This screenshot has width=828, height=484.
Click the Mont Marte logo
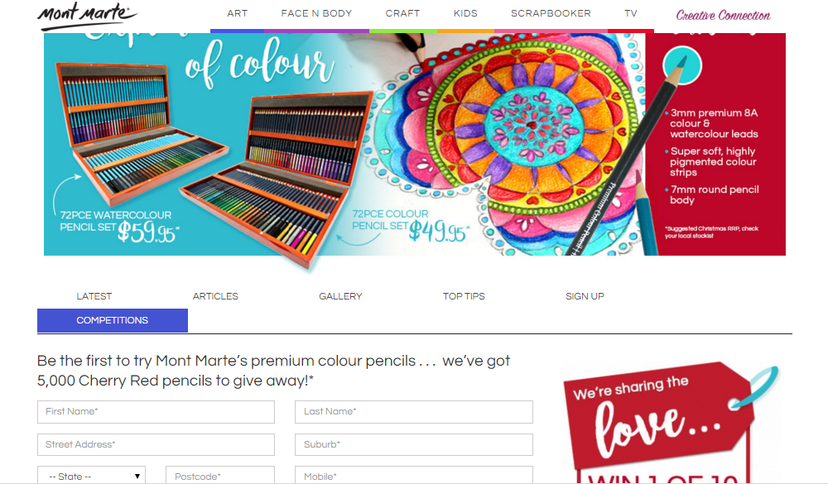(87, 16)
